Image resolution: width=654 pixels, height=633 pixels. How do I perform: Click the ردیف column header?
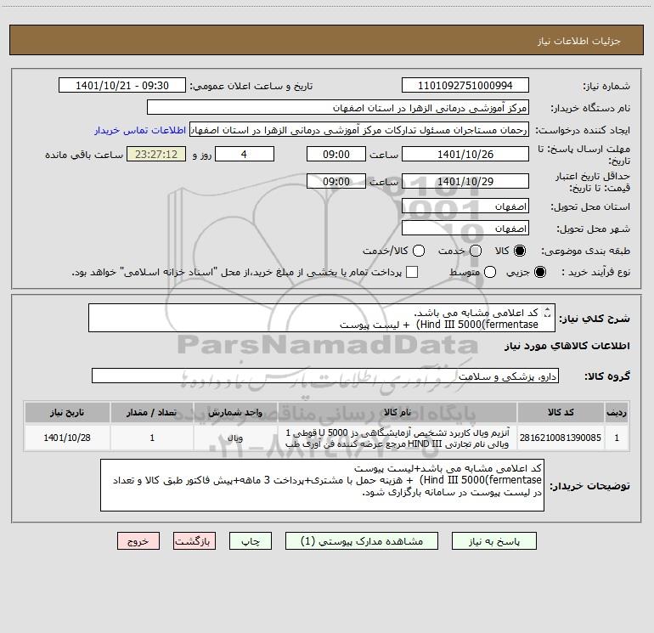coord(617,412)
